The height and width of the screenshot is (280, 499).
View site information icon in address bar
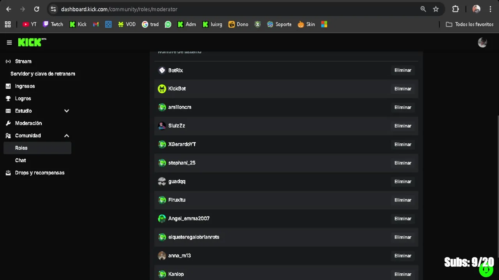(53, 9)
